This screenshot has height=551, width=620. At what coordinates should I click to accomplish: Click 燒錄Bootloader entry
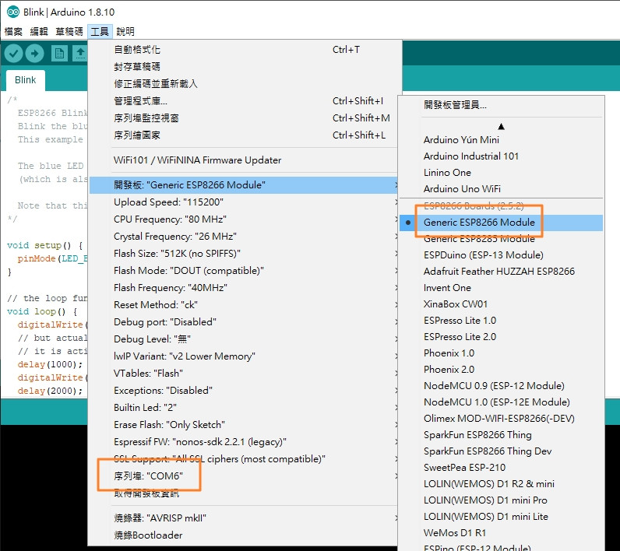click(x=242, y=535)
